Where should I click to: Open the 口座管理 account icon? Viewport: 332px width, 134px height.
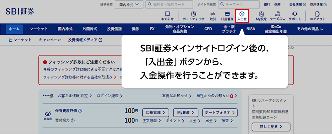[227, 16]
